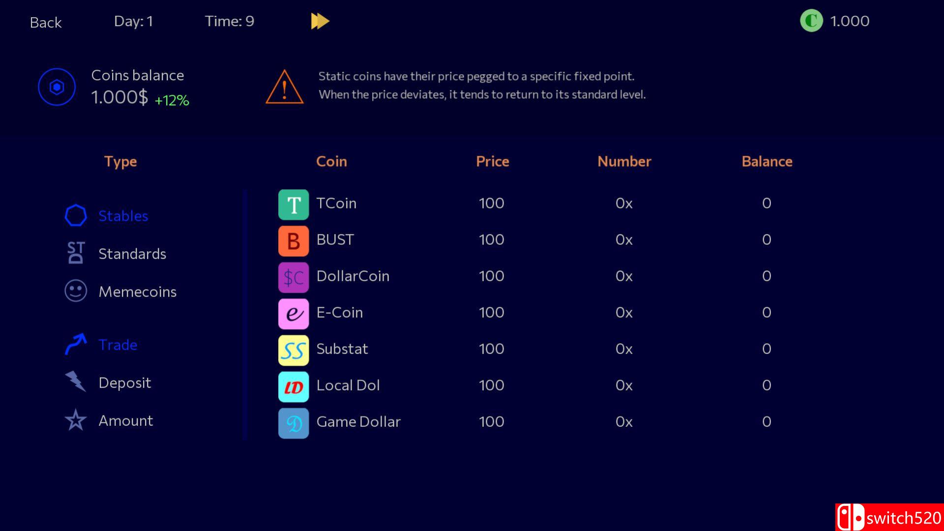
Task: Click the Substat coin icon
Action: tap(293, 350)
